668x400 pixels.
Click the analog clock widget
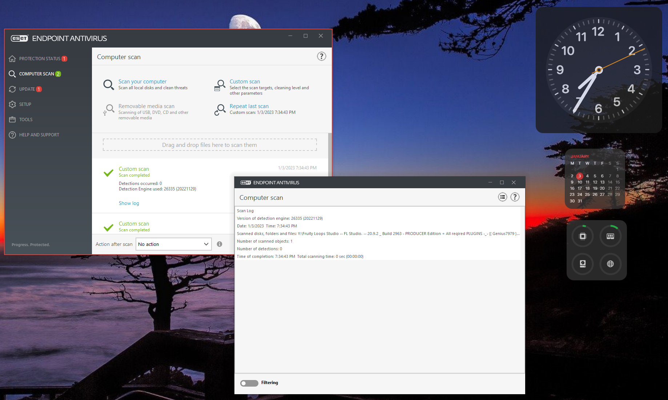[599, 70]
